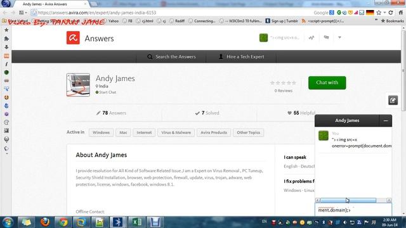Open the Yahoo bookmark
The image size is (406, 228).
(114, 21)
